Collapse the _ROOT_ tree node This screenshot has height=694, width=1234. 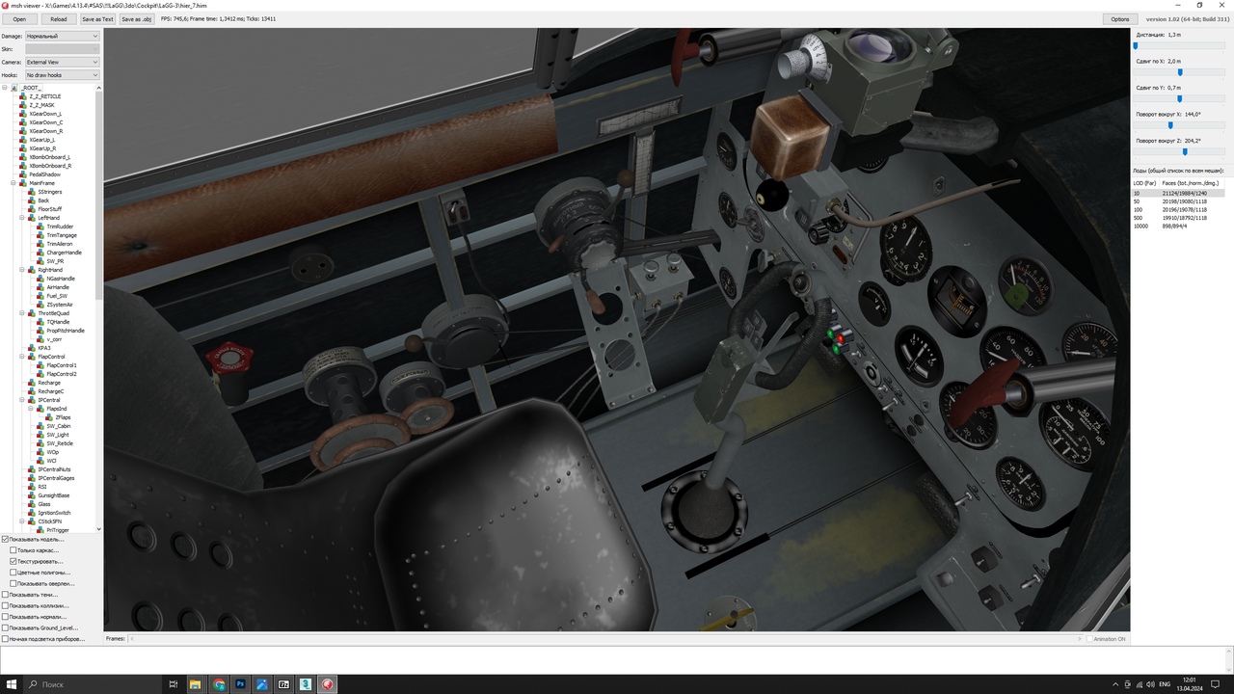coord(5,88)
